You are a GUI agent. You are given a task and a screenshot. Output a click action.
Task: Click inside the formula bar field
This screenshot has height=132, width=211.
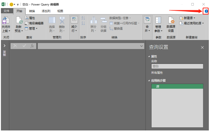(88, 46)
